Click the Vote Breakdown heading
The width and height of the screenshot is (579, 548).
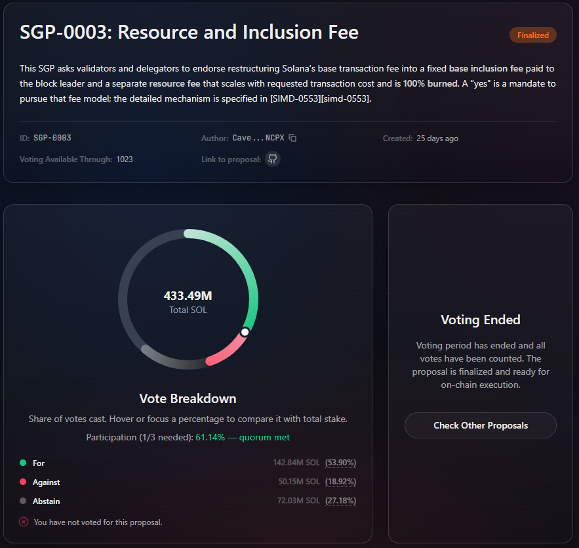pos(188,398)
